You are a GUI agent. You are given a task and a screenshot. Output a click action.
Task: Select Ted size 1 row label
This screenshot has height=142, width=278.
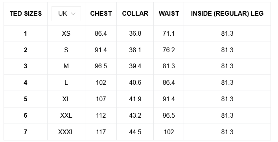tap(26, 33)
